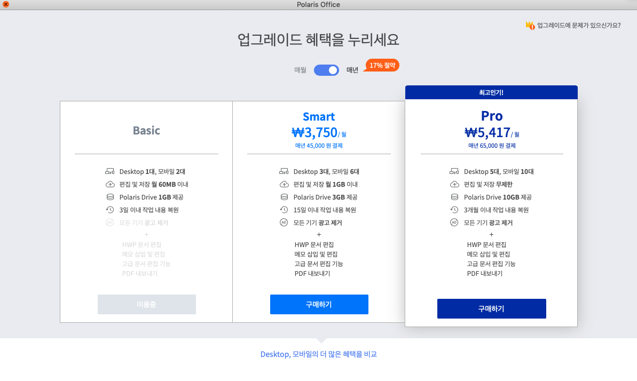Click Pro plan PDF 내보내기 text
Image resolution: width=637 pixels, height=381 pixels.
click(485, 273)
